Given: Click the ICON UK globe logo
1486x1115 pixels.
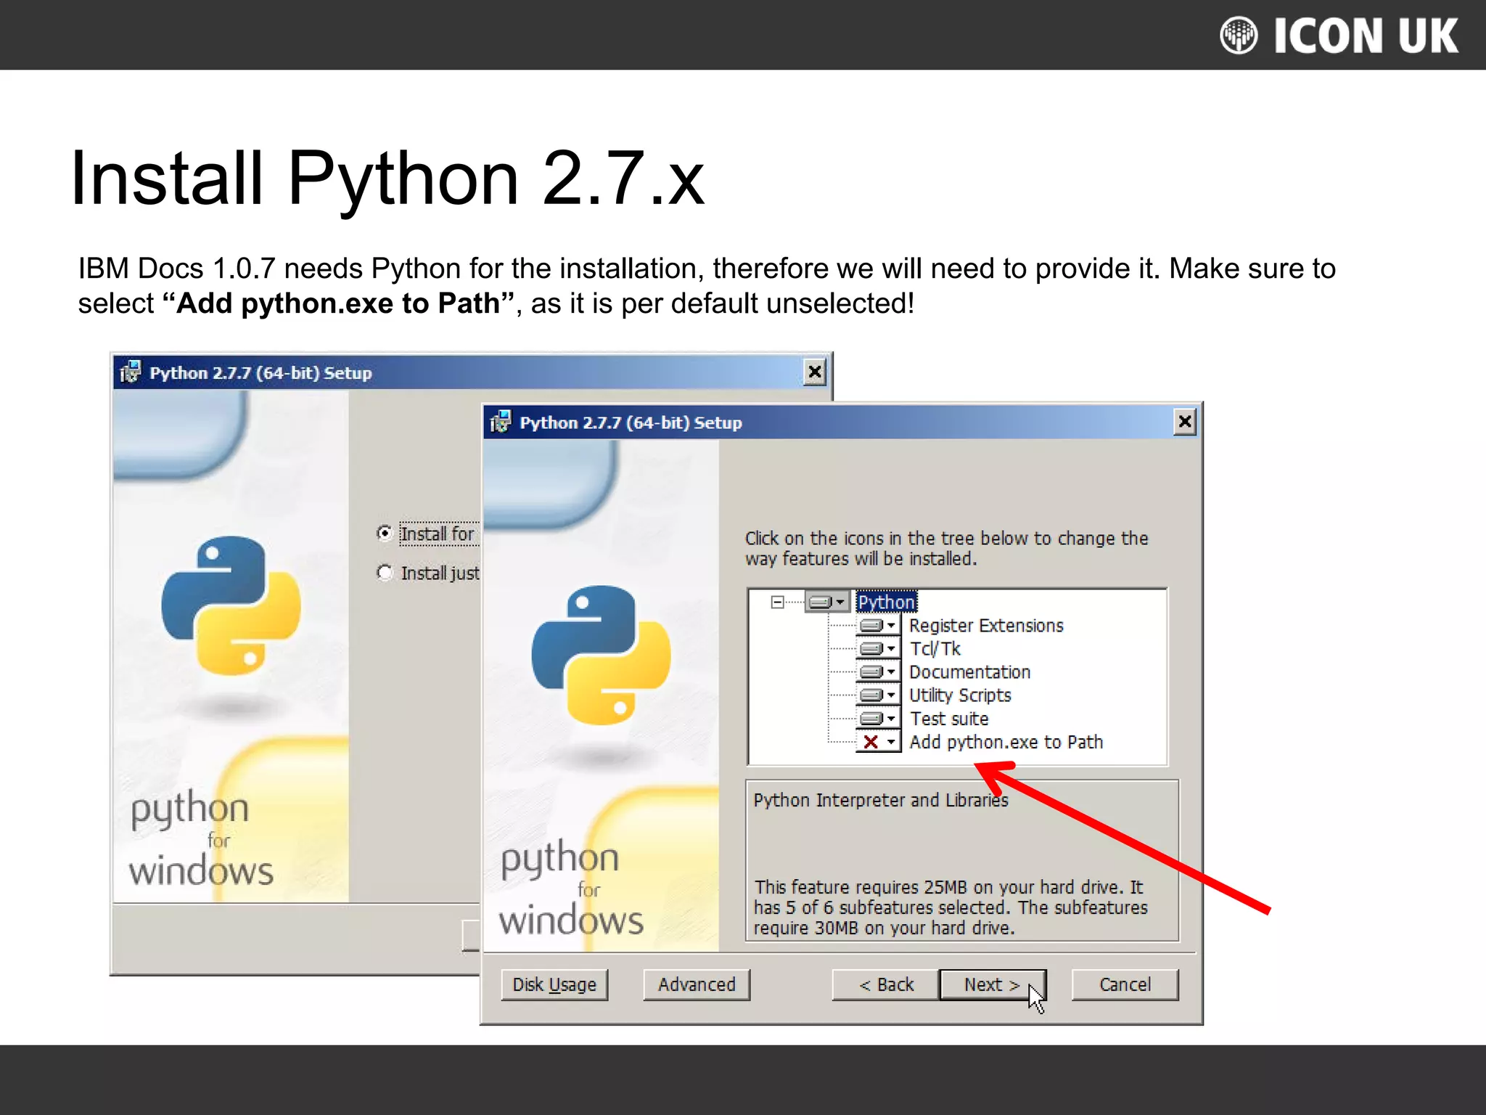Looking at the screenshot, I should (1239, 35).
